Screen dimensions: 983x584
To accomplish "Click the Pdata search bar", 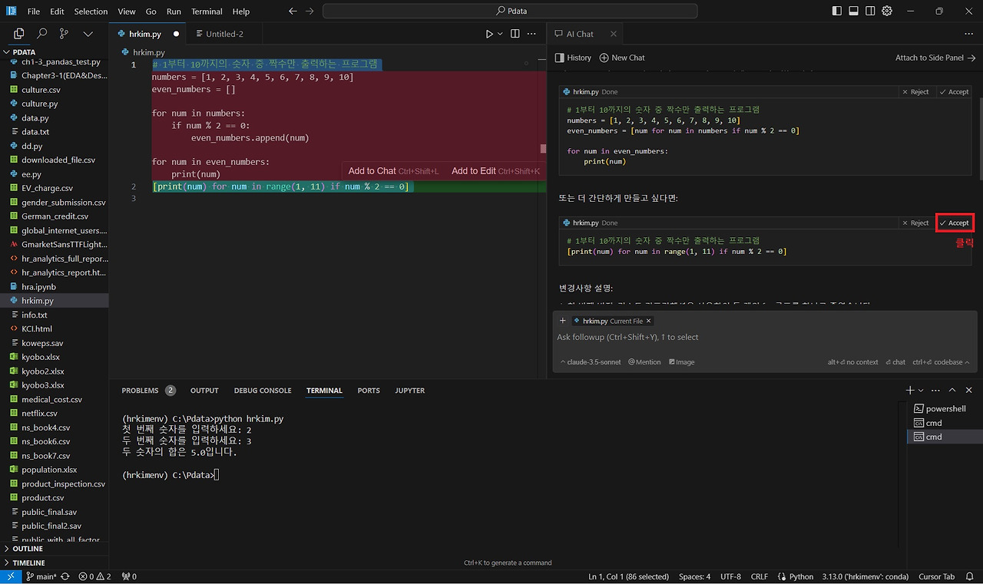I will [x=510, y=12].
